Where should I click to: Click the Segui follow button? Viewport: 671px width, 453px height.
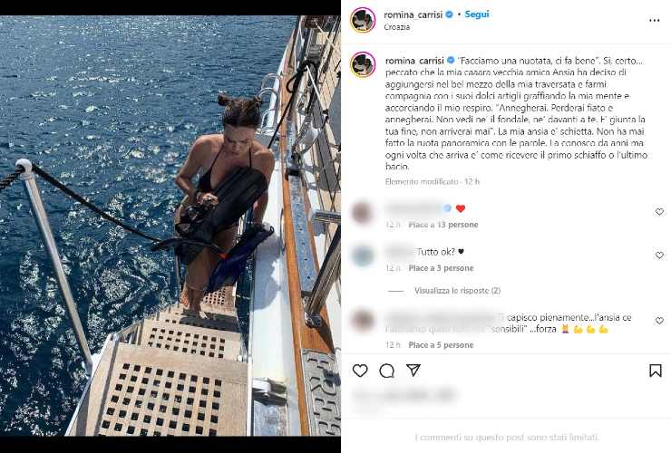pyautogui.click(x=477, y=14)
